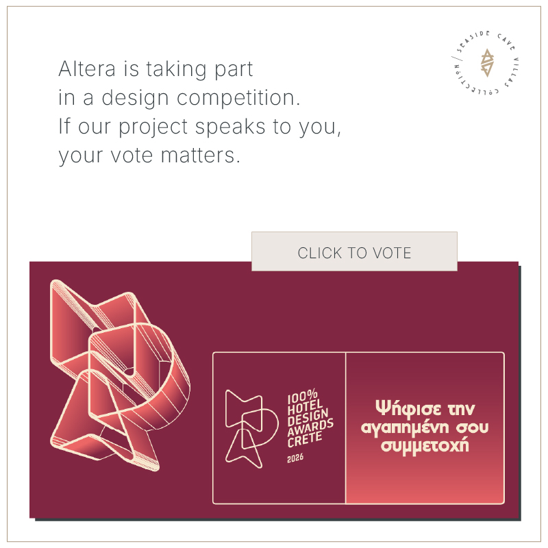
Task: Click the Seaside Cave Villas circular logo
Action: (x=486, y=64)
